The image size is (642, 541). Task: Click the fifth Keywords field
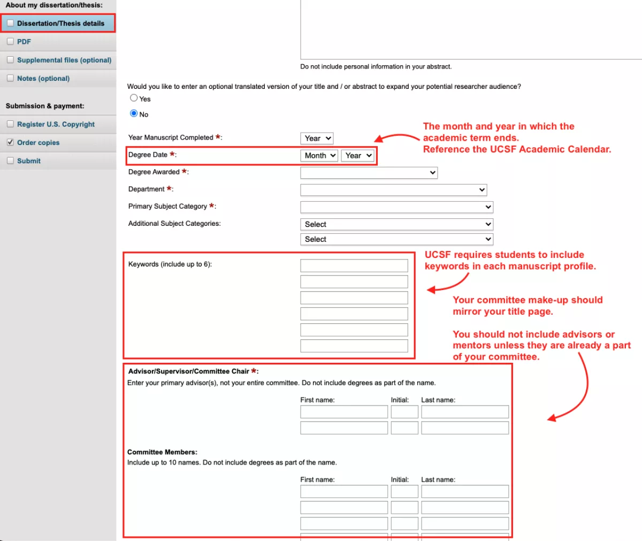354,330
